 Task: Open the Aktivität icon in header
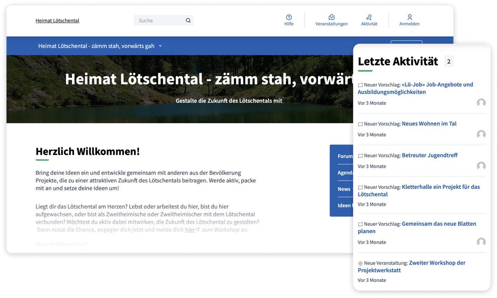[369, 17]
